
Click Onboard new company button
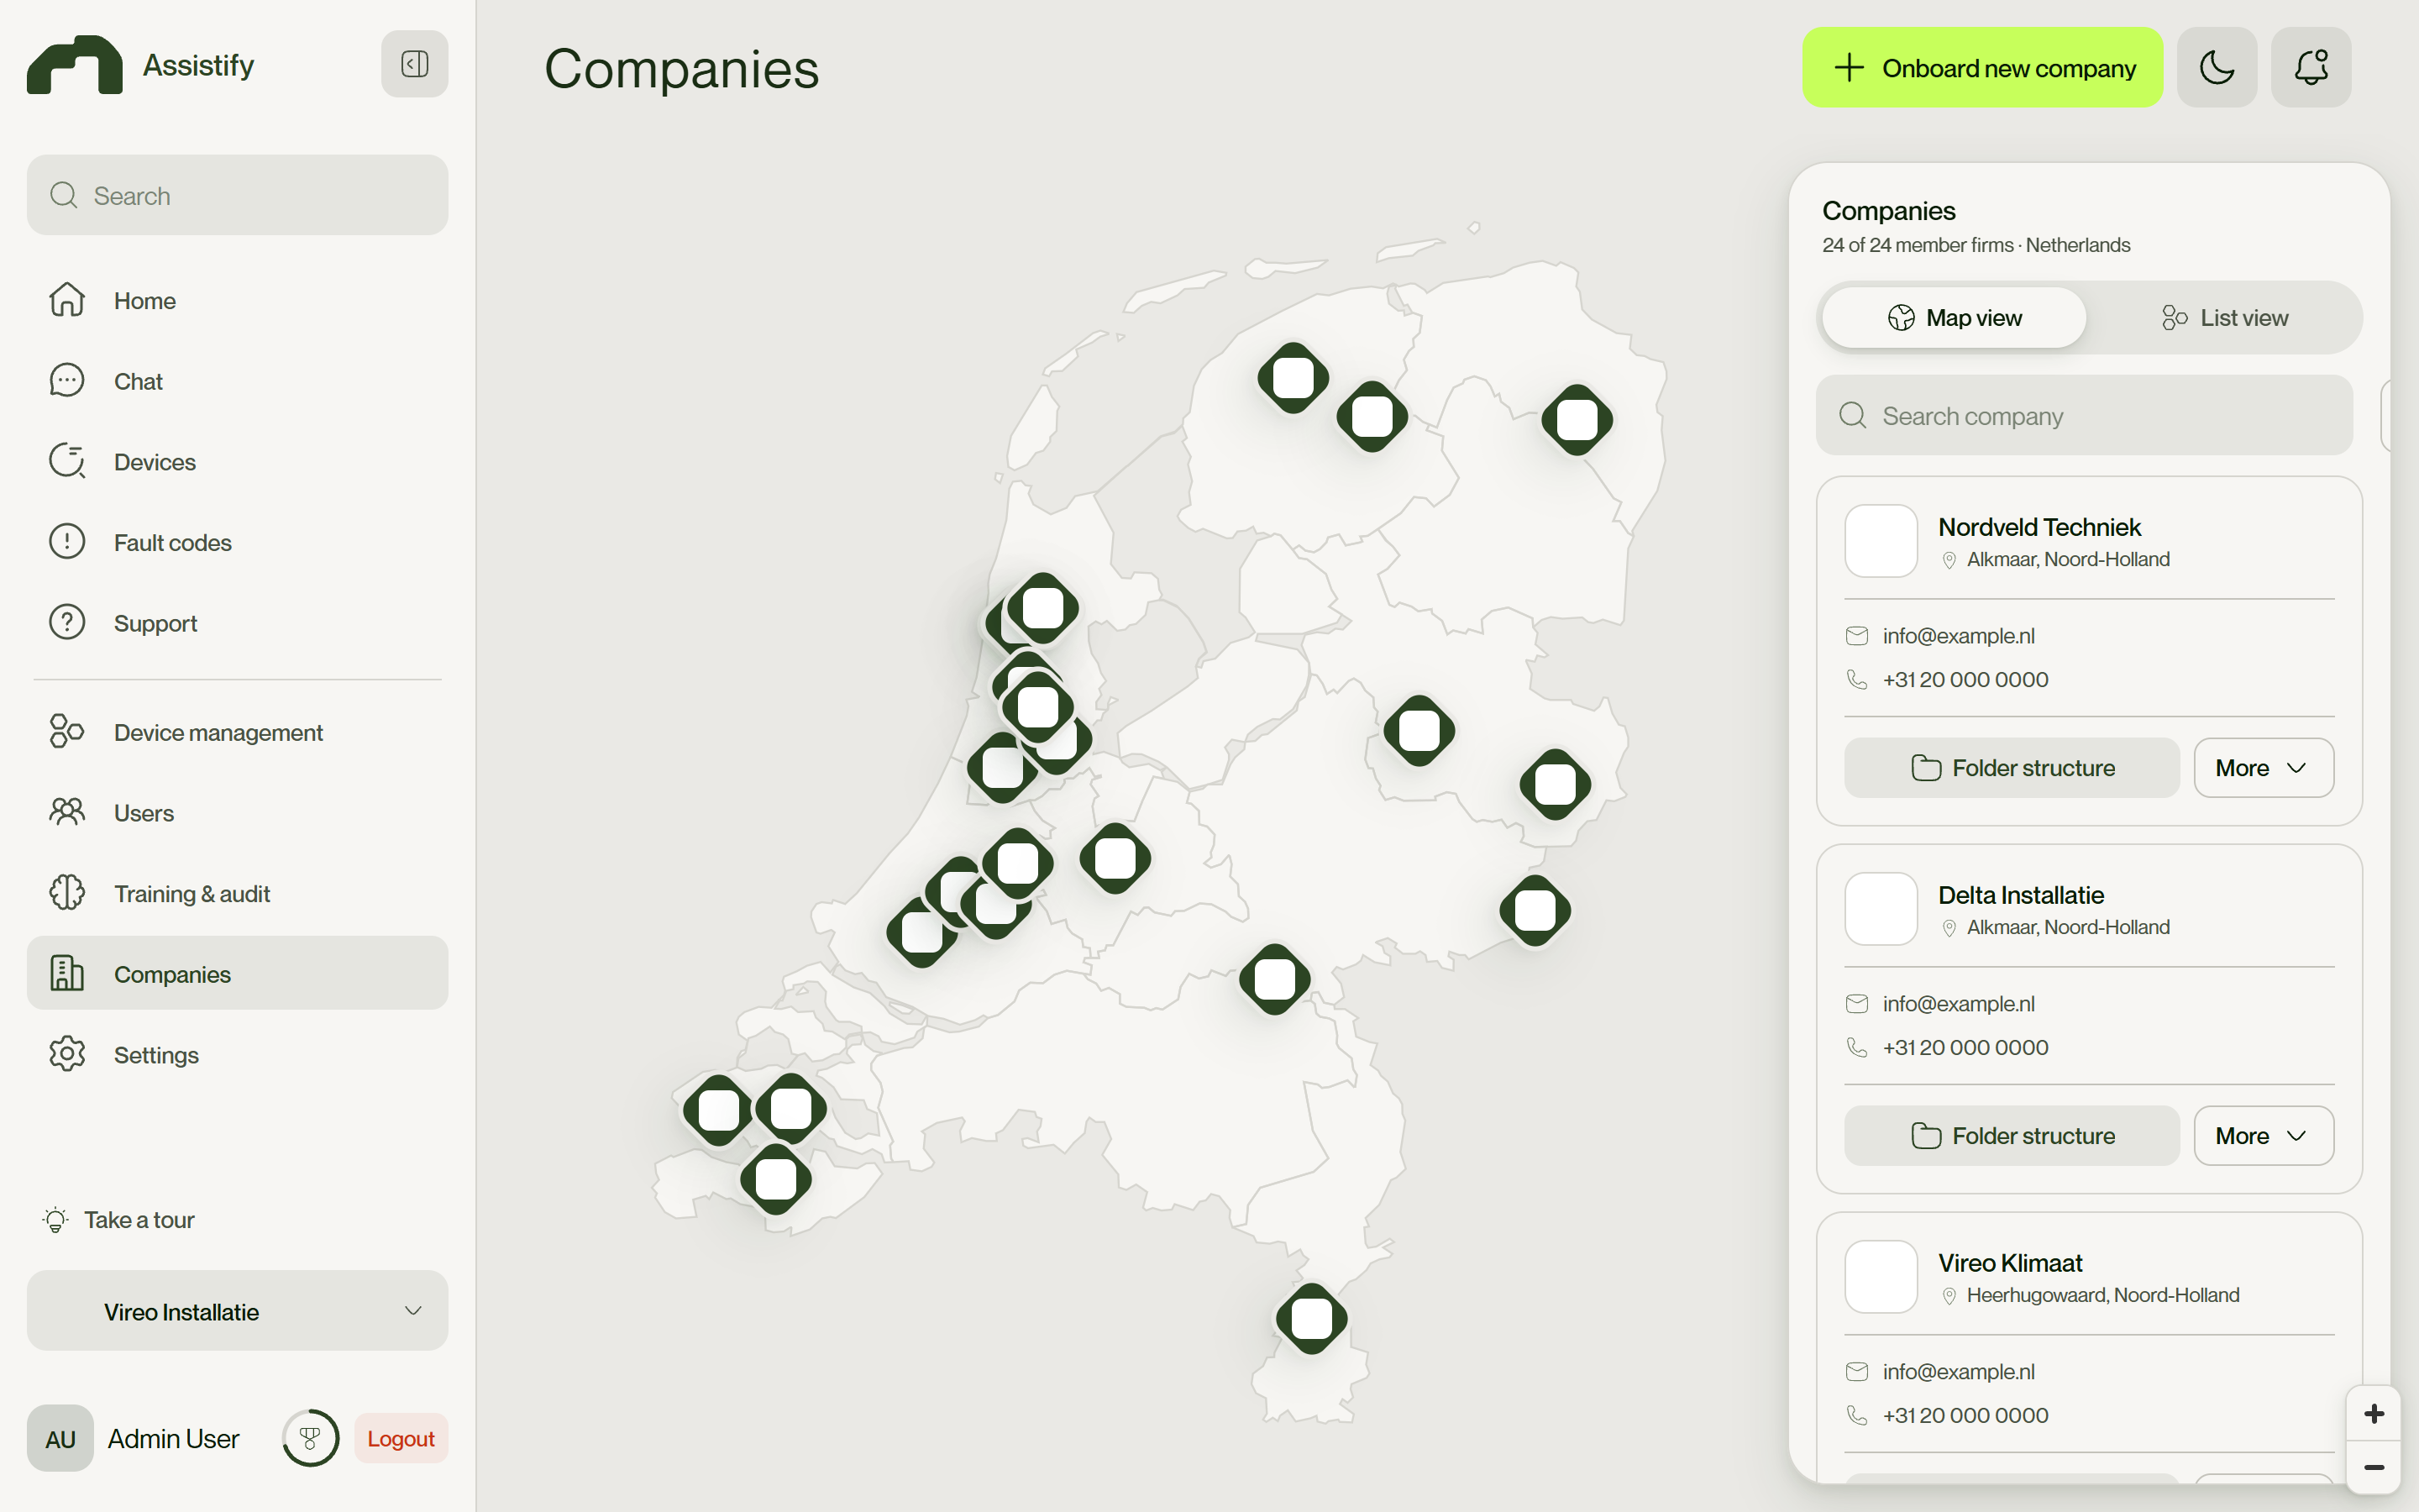pos(1982,67)
